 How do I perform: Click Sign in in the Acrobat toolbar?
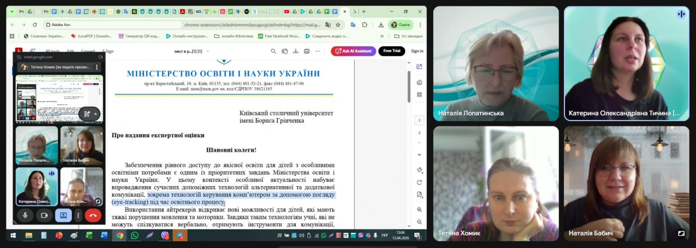pos(417,51)
